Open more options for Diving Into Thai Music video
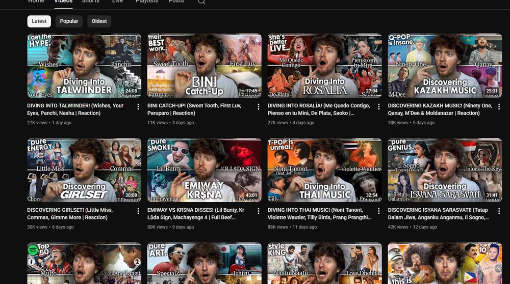This screenshot has width=510, height=284. pyautogui.click(x=378, y=211)
